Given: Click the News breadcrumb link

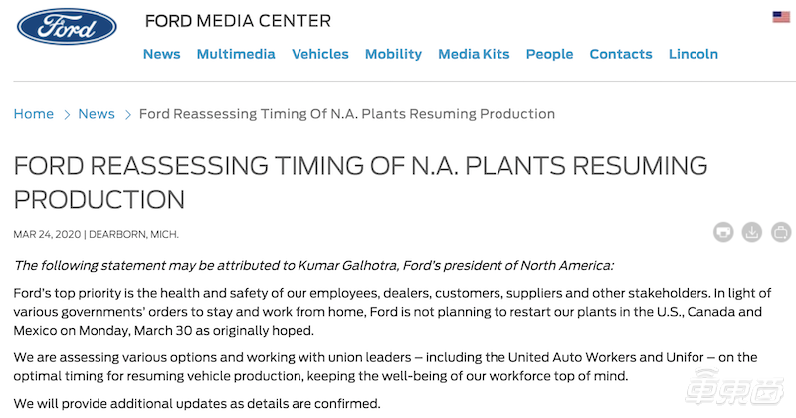Looking at the screenshot, I should coord(97,114).
